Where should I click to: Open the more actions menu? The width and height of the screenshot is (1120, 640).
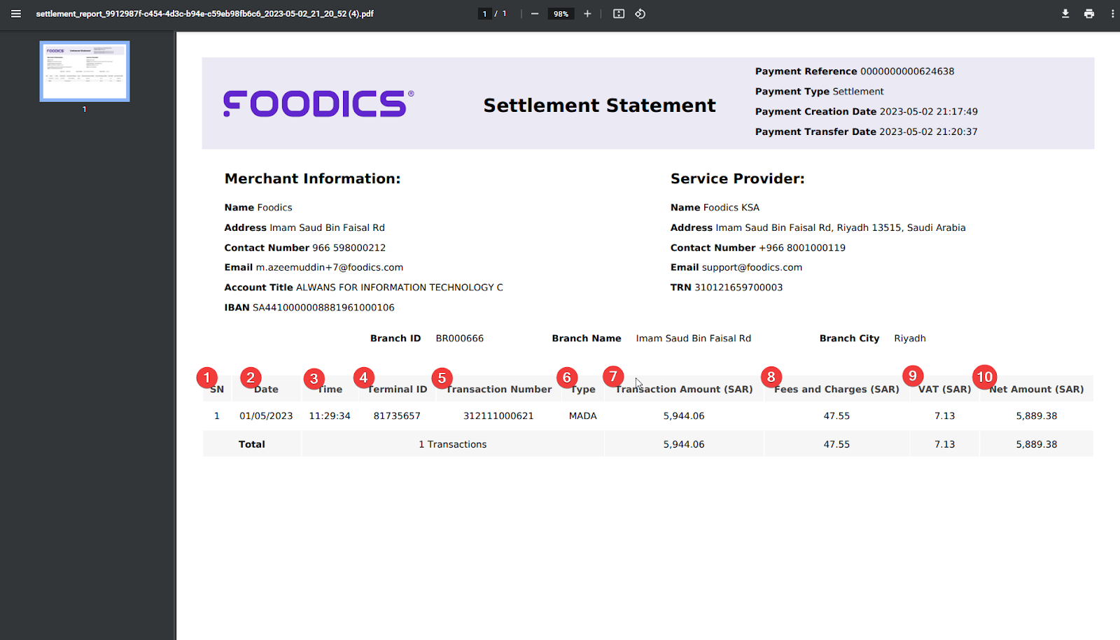(1112, 13)
